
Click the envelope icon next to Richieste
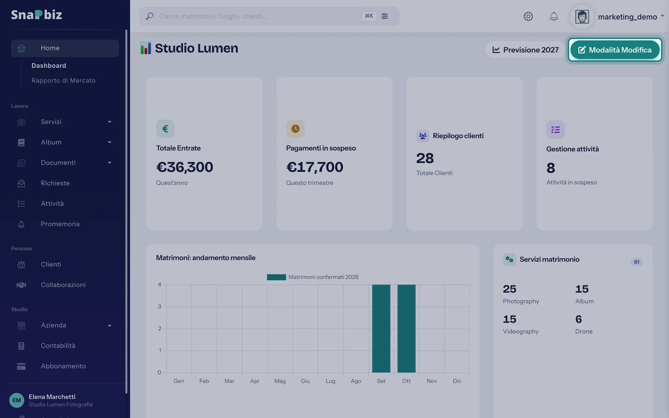[21, 184]
